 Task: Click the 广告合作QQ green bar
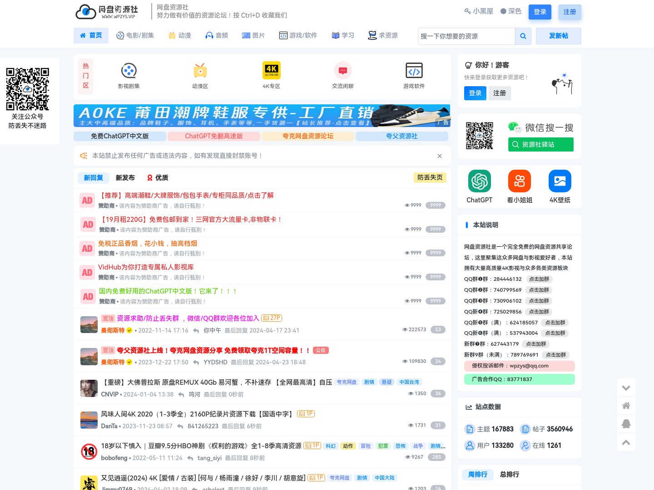pyautogui.click(x=520, y=379)
